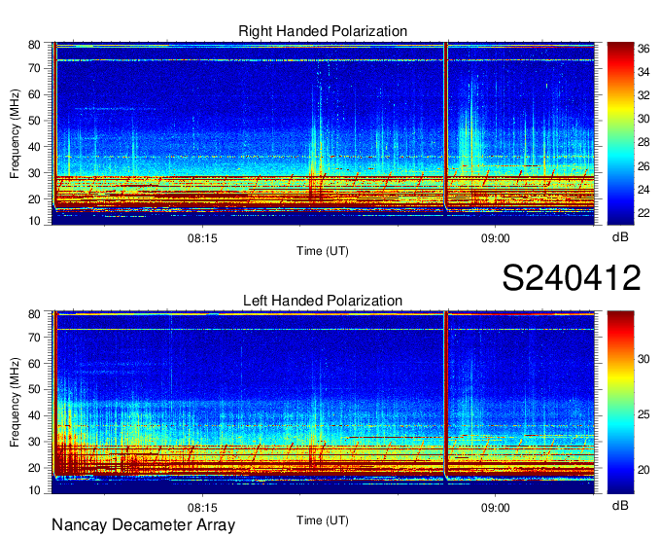Click the 50 frequency tick of the Right Handed plot
The image size is (661, 537).
pyautogui.click(x=34, y=121)
